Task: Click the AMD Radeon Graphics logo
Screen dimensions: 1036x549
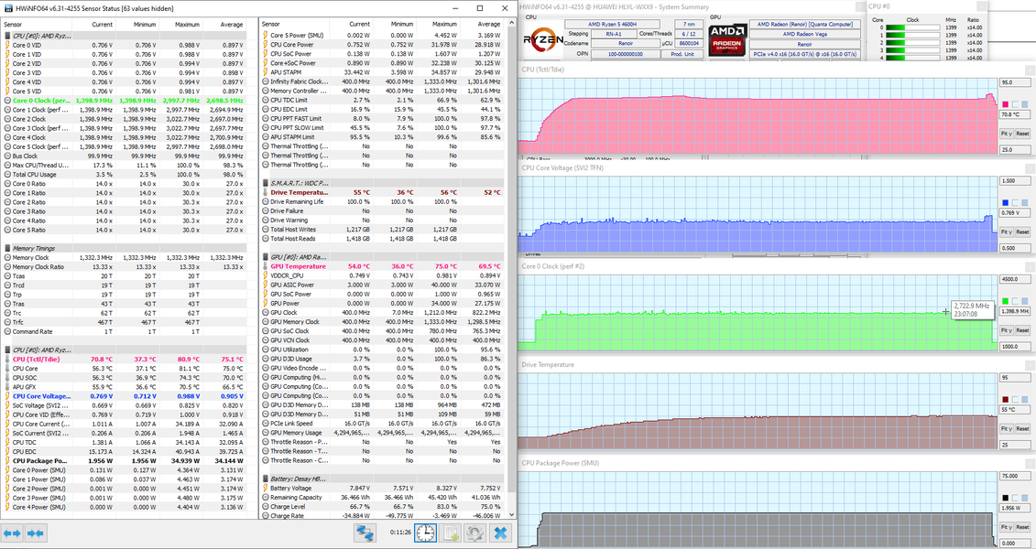Action: (726, 39)
